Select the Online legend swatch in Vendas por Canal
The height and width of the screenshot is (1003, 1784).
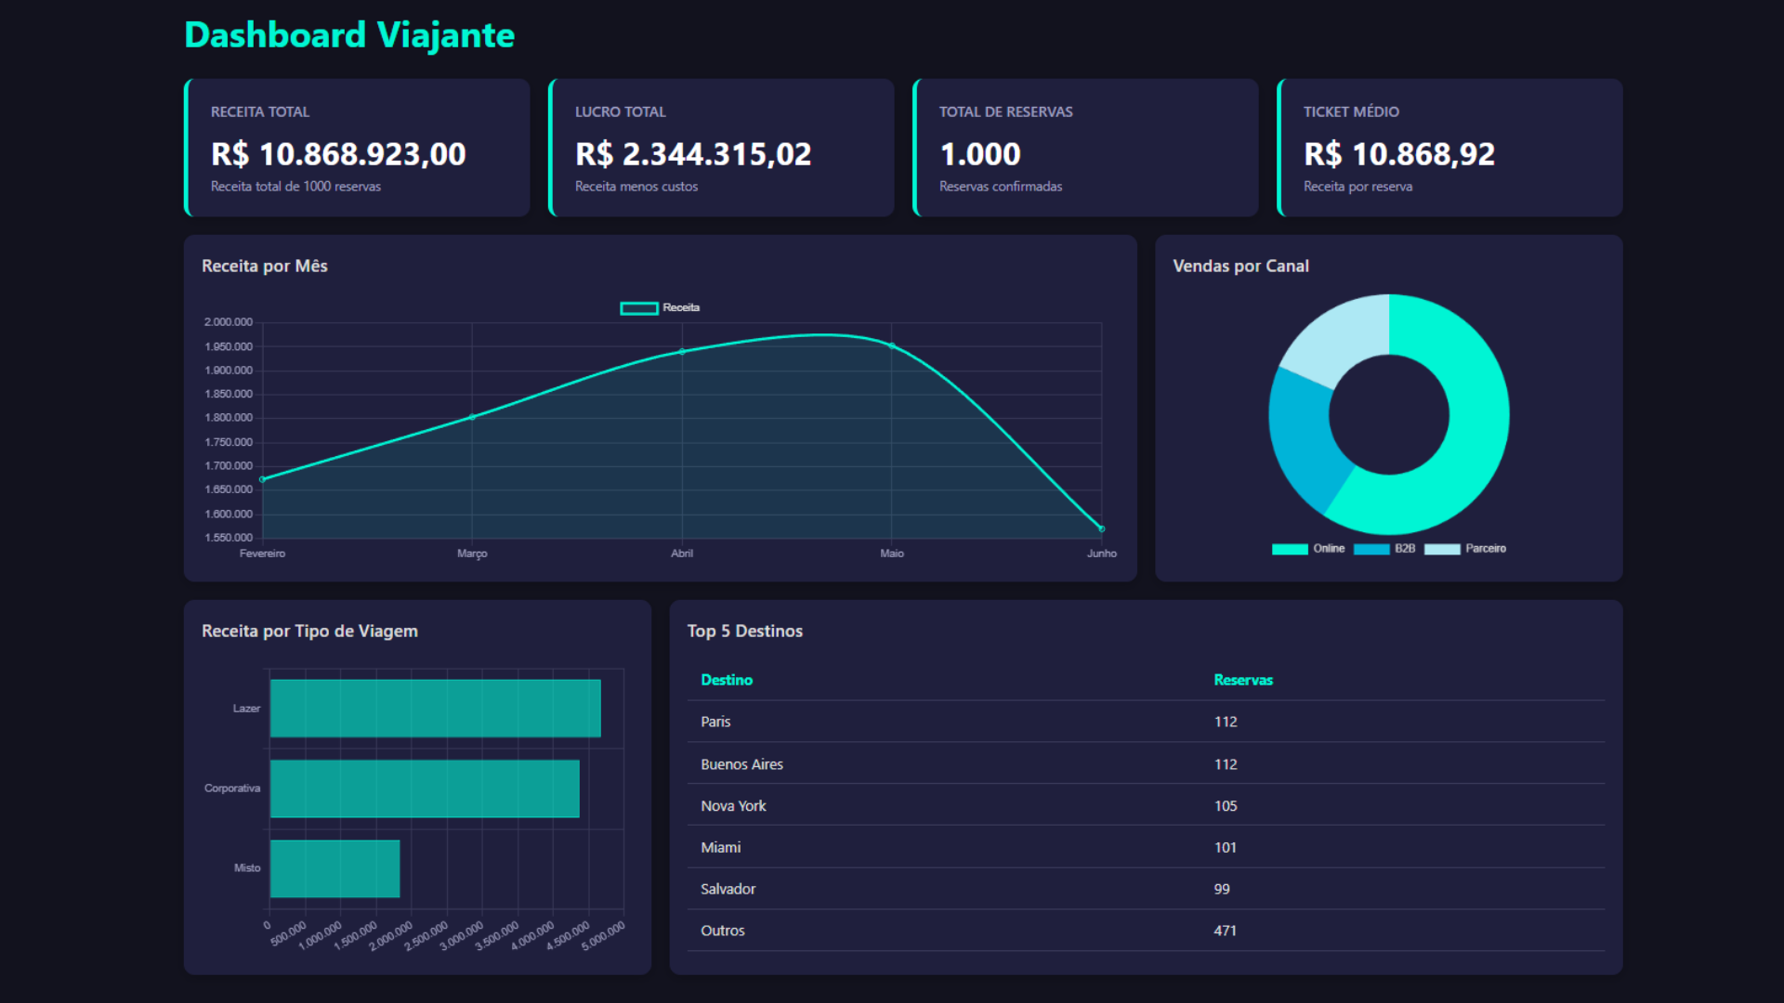pyautogui.click(x=1290, y=548)
